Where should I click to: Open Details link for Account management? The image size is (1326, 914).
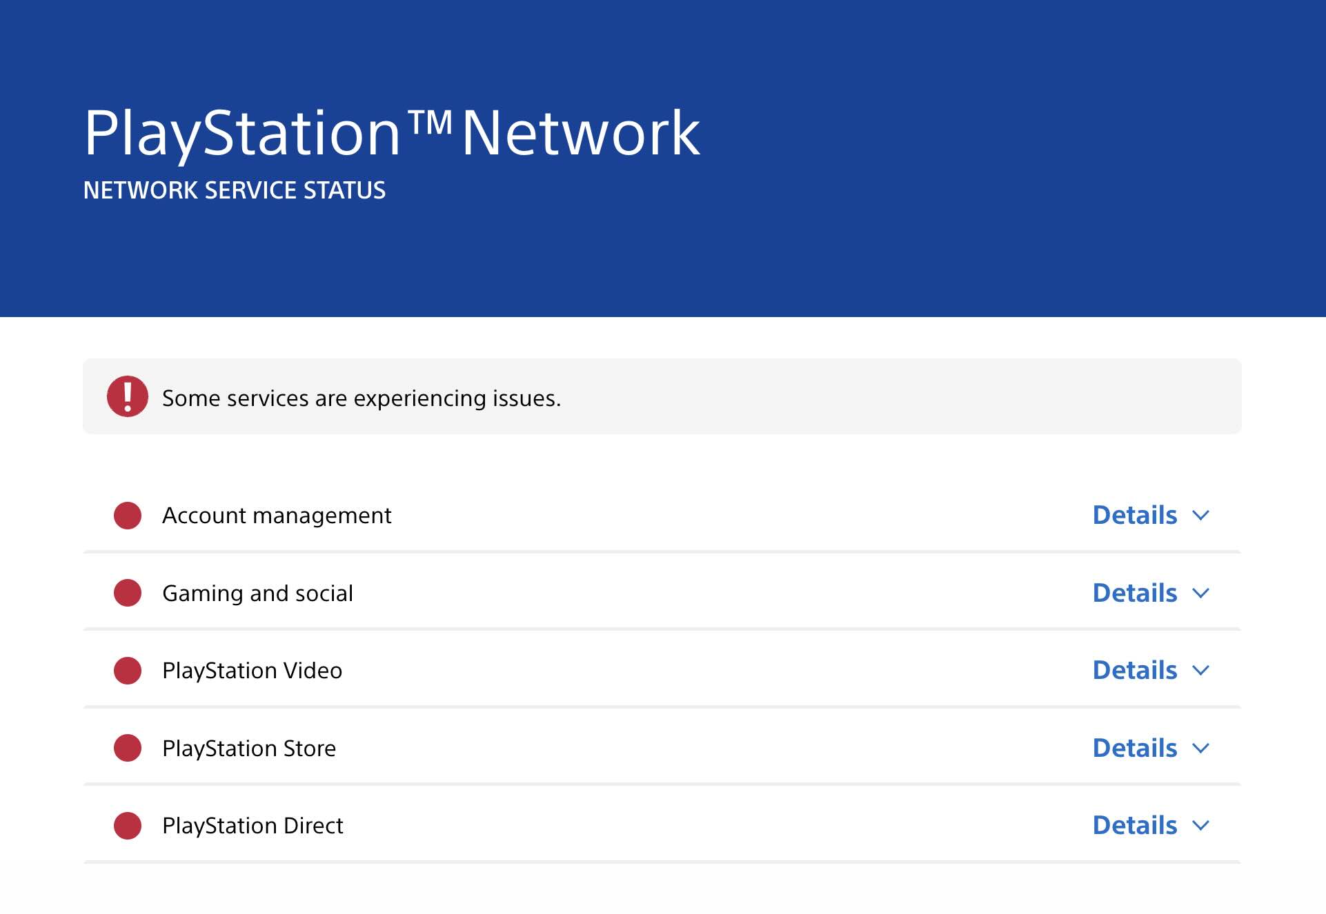(x=1135, y=515)
